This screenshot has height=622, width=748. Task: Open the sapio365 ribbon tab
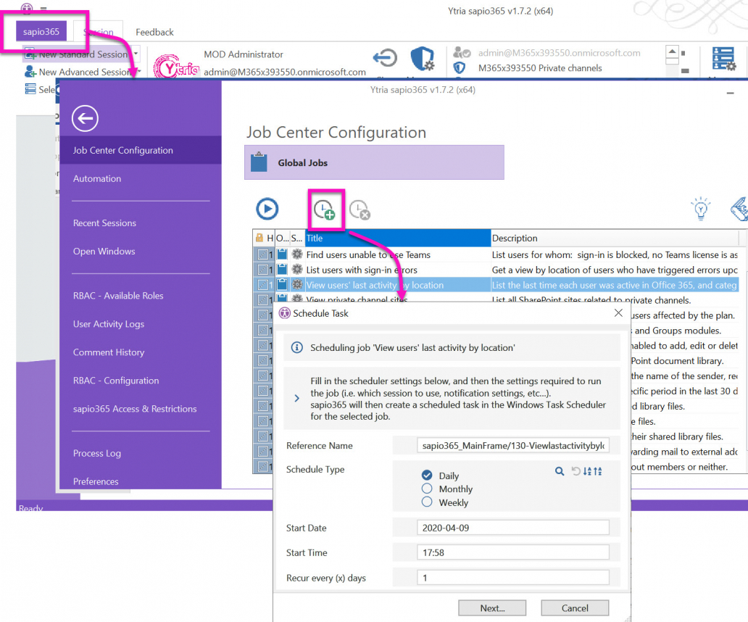click(41, 31)
